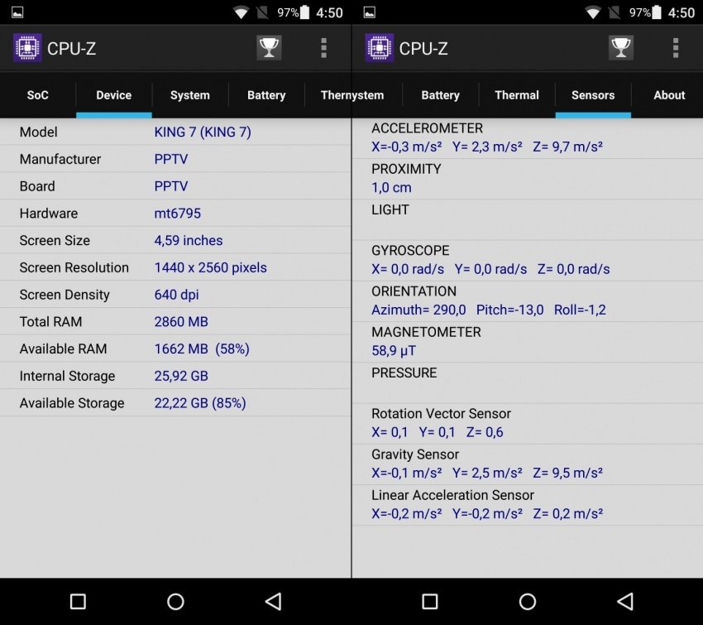
Task: Select Total RAM value 2860 MB
Action: tap(181, 322)
